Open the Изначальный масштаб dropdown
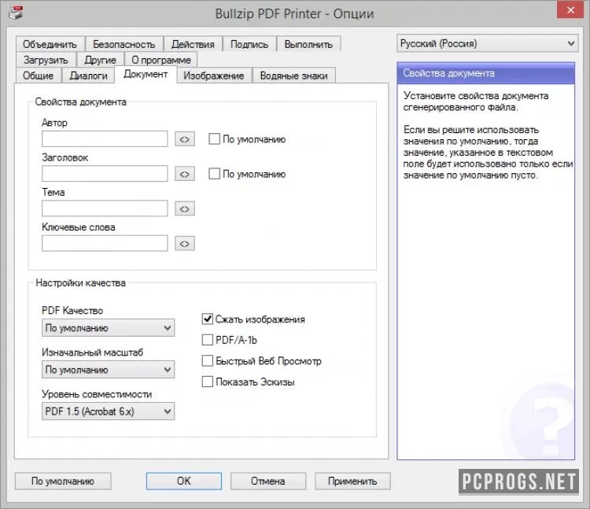 coord(108,370)
